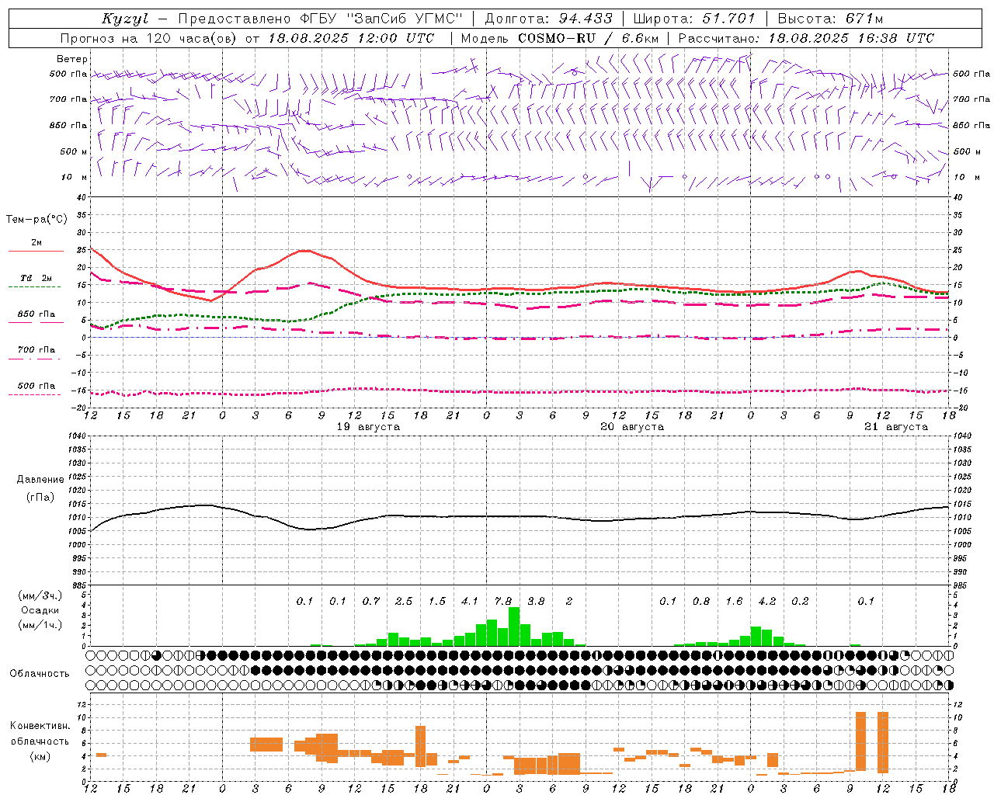Image resolution: width=994 pixels, height=795 pixels.
Task: Click the precipitation value "1.5"
Action: (437, 601)
